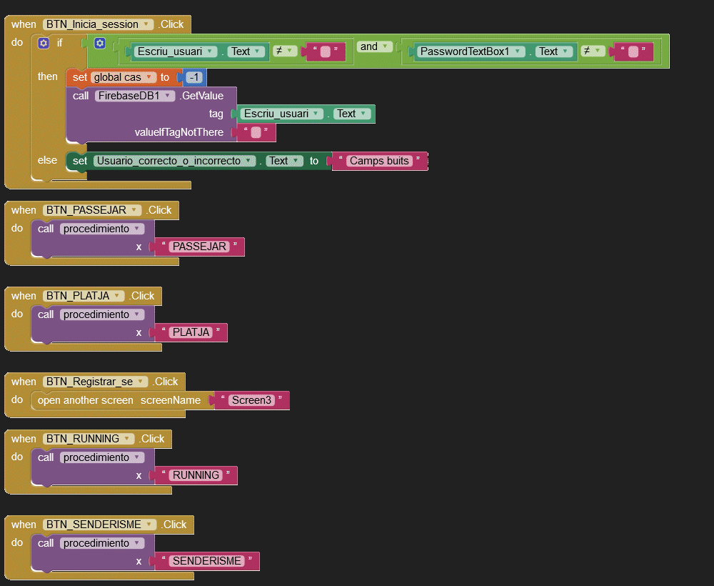Click the 'Camps buits' text field

(378, 161)
